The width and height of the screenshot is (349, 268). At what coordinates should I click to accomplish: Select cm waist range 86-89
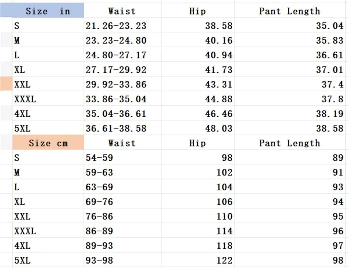tap(122, 230)
